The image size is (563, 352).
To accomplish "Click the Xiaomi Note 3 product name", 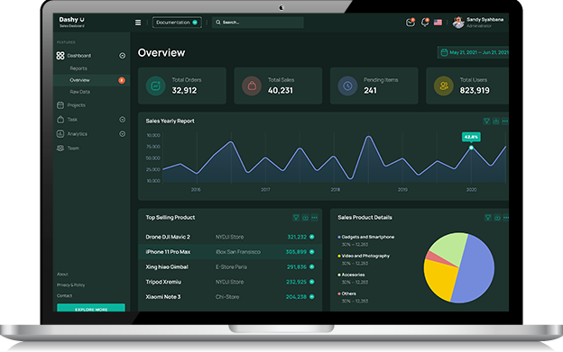I will [163, 297].
